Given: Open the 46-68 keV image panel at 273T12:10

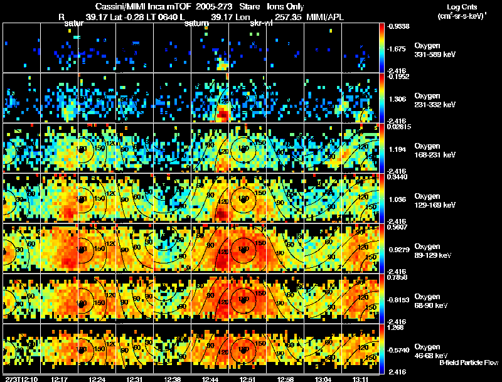Looking at the screenshot, I should coord(21,349).
